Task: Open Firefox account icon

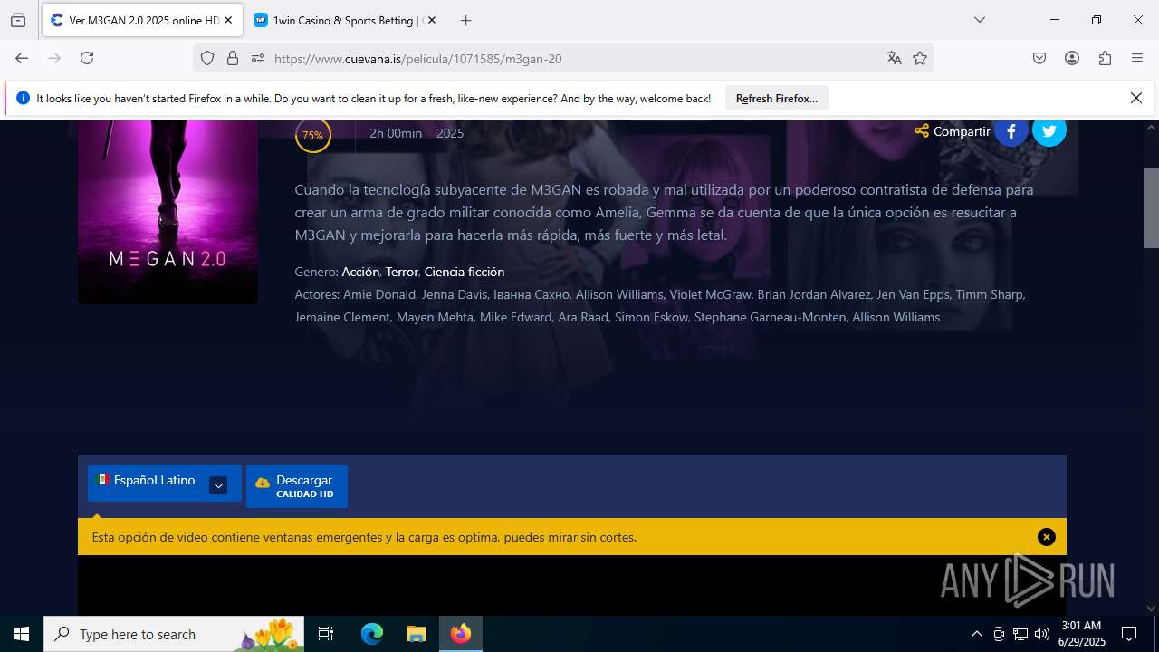Action: click(x=1072, y=58)
